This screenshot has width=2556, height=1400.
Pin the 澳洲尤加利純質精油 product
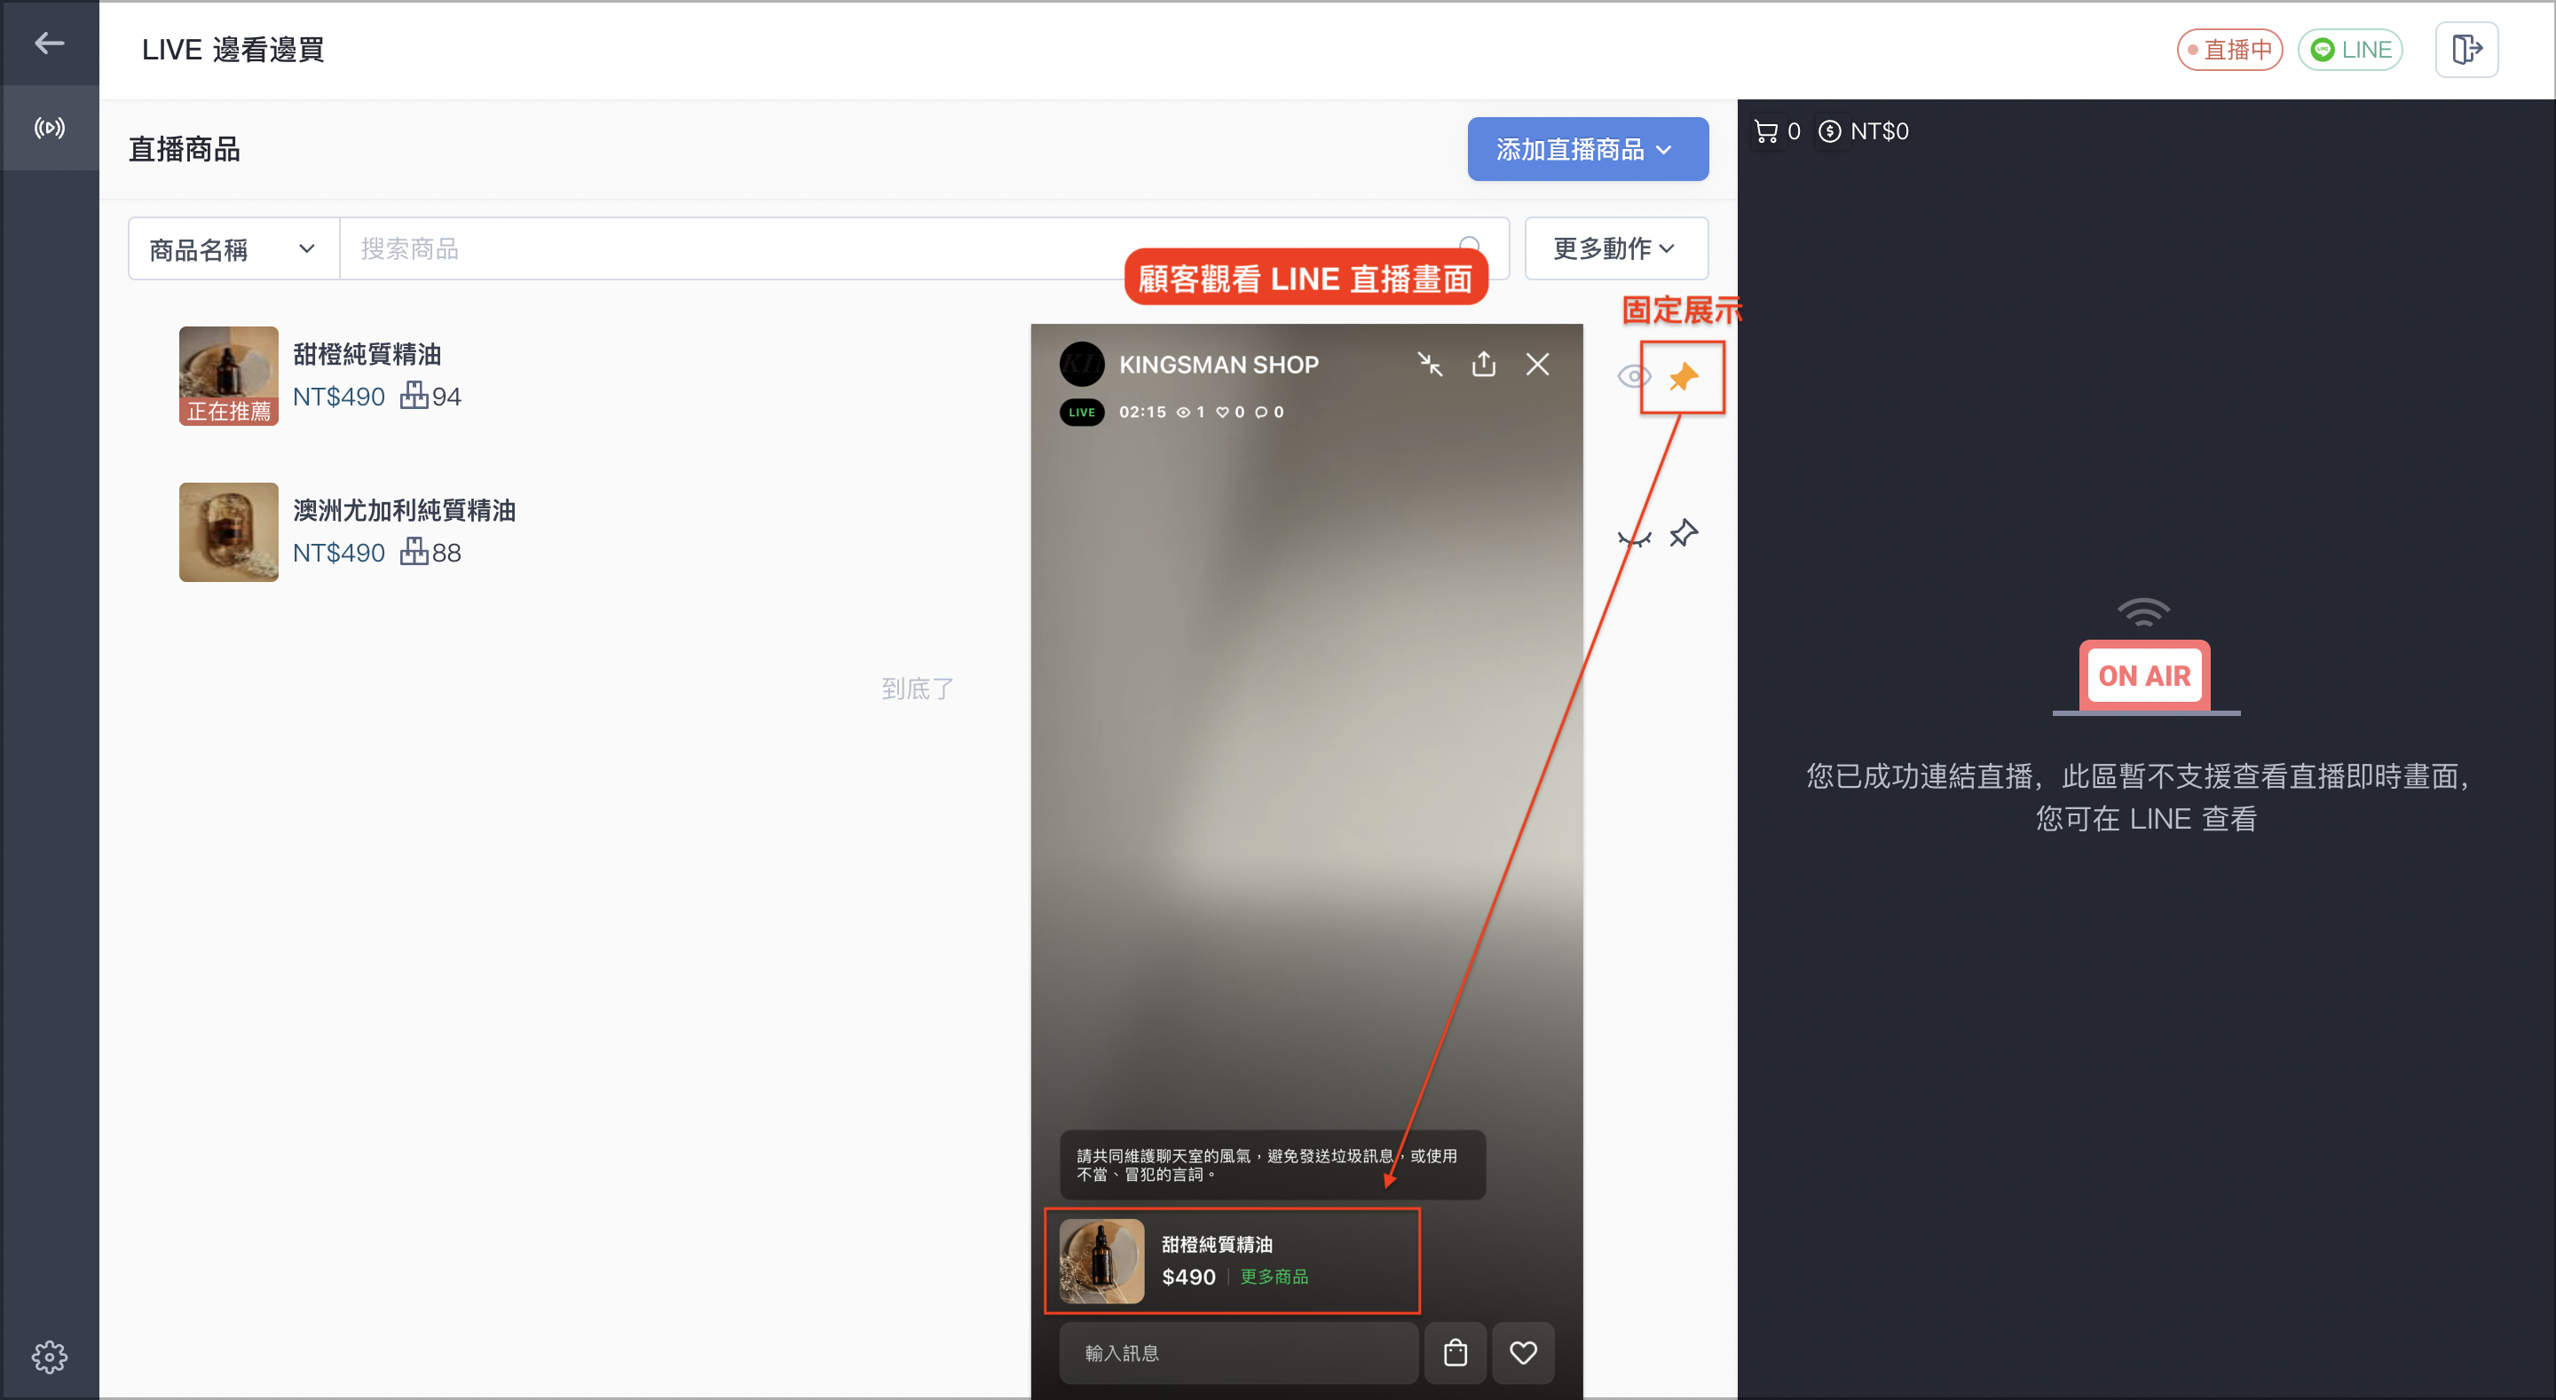(x=1683, y=534)
